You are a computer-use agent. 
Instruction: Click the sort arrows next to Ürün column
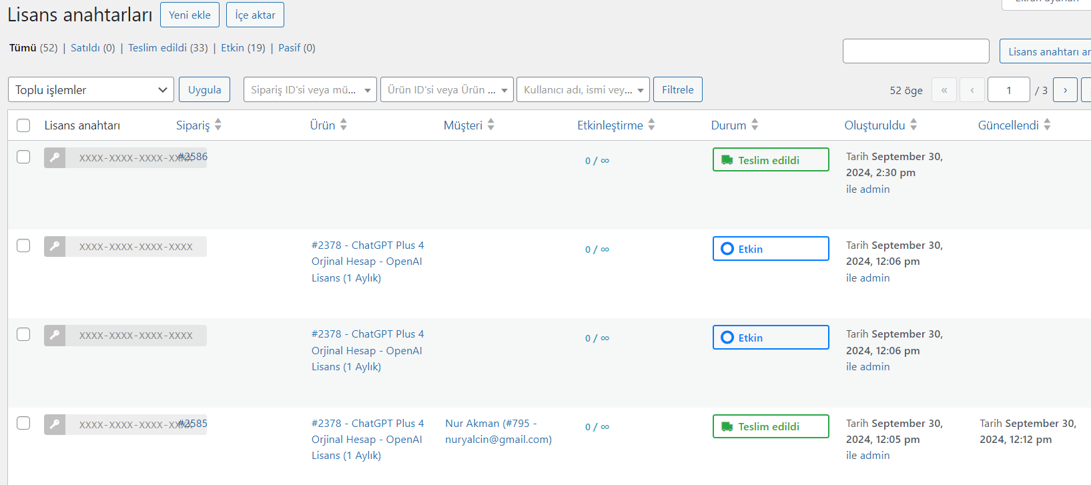(344, 125)
